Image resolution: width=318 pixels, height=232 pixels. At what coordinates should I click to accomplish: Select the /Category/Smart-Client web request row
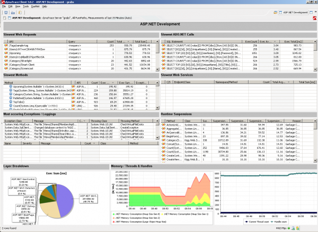[x=79, y=65]
